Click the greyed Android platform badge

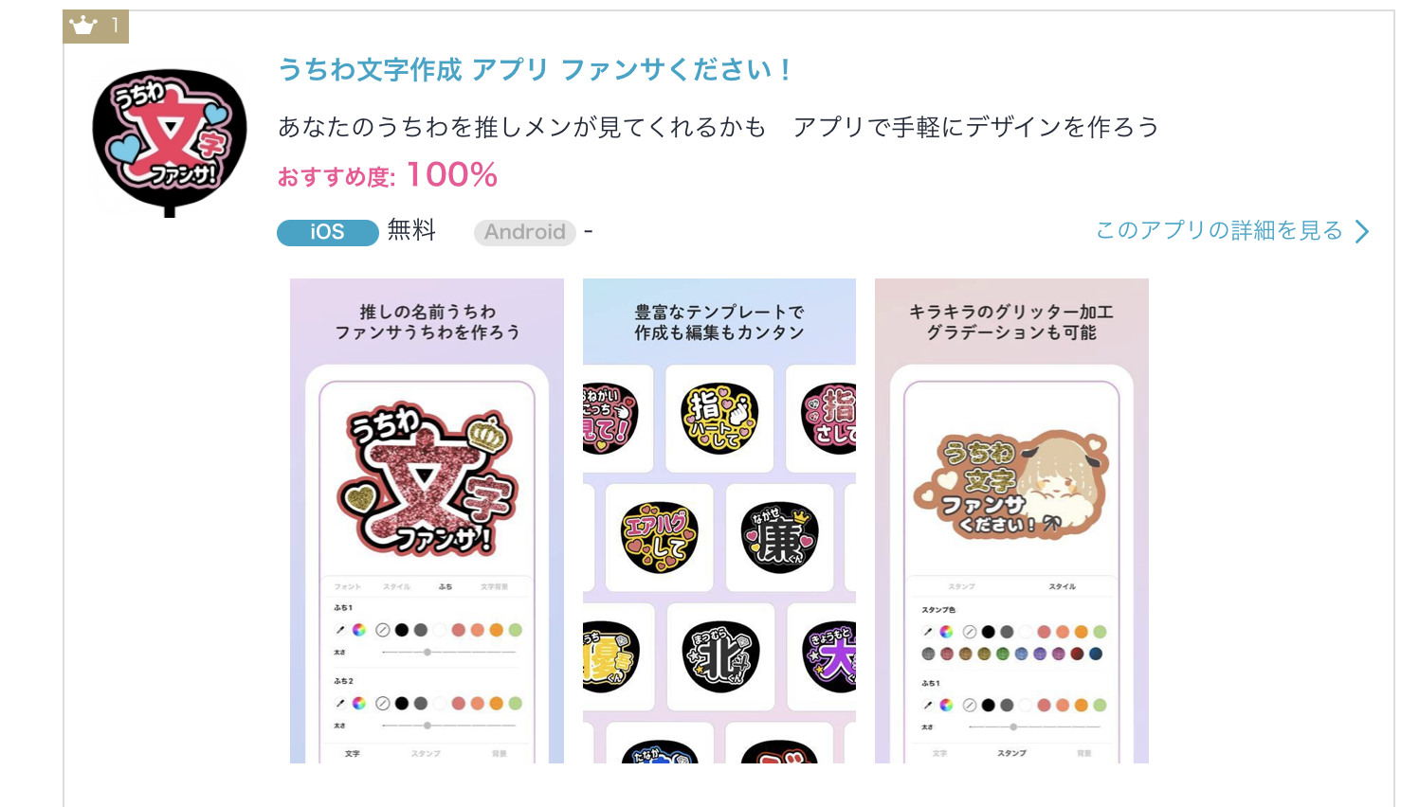[x=525, y=232]
